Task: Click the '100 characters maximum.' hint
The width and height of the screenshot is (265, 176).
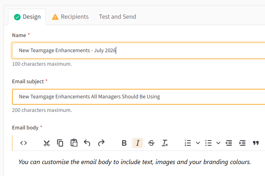Action: [x=42, y=64]
